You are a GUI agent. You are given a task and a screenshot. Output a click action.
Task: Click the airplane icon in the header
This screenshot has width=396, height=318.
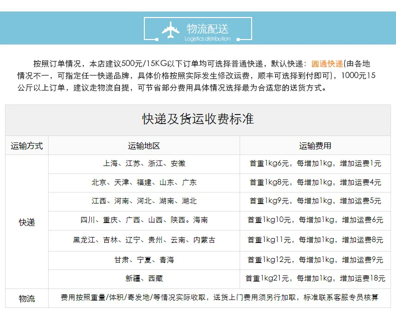170,30
